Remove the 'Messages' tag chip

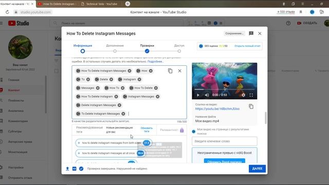tap(98, 88)
